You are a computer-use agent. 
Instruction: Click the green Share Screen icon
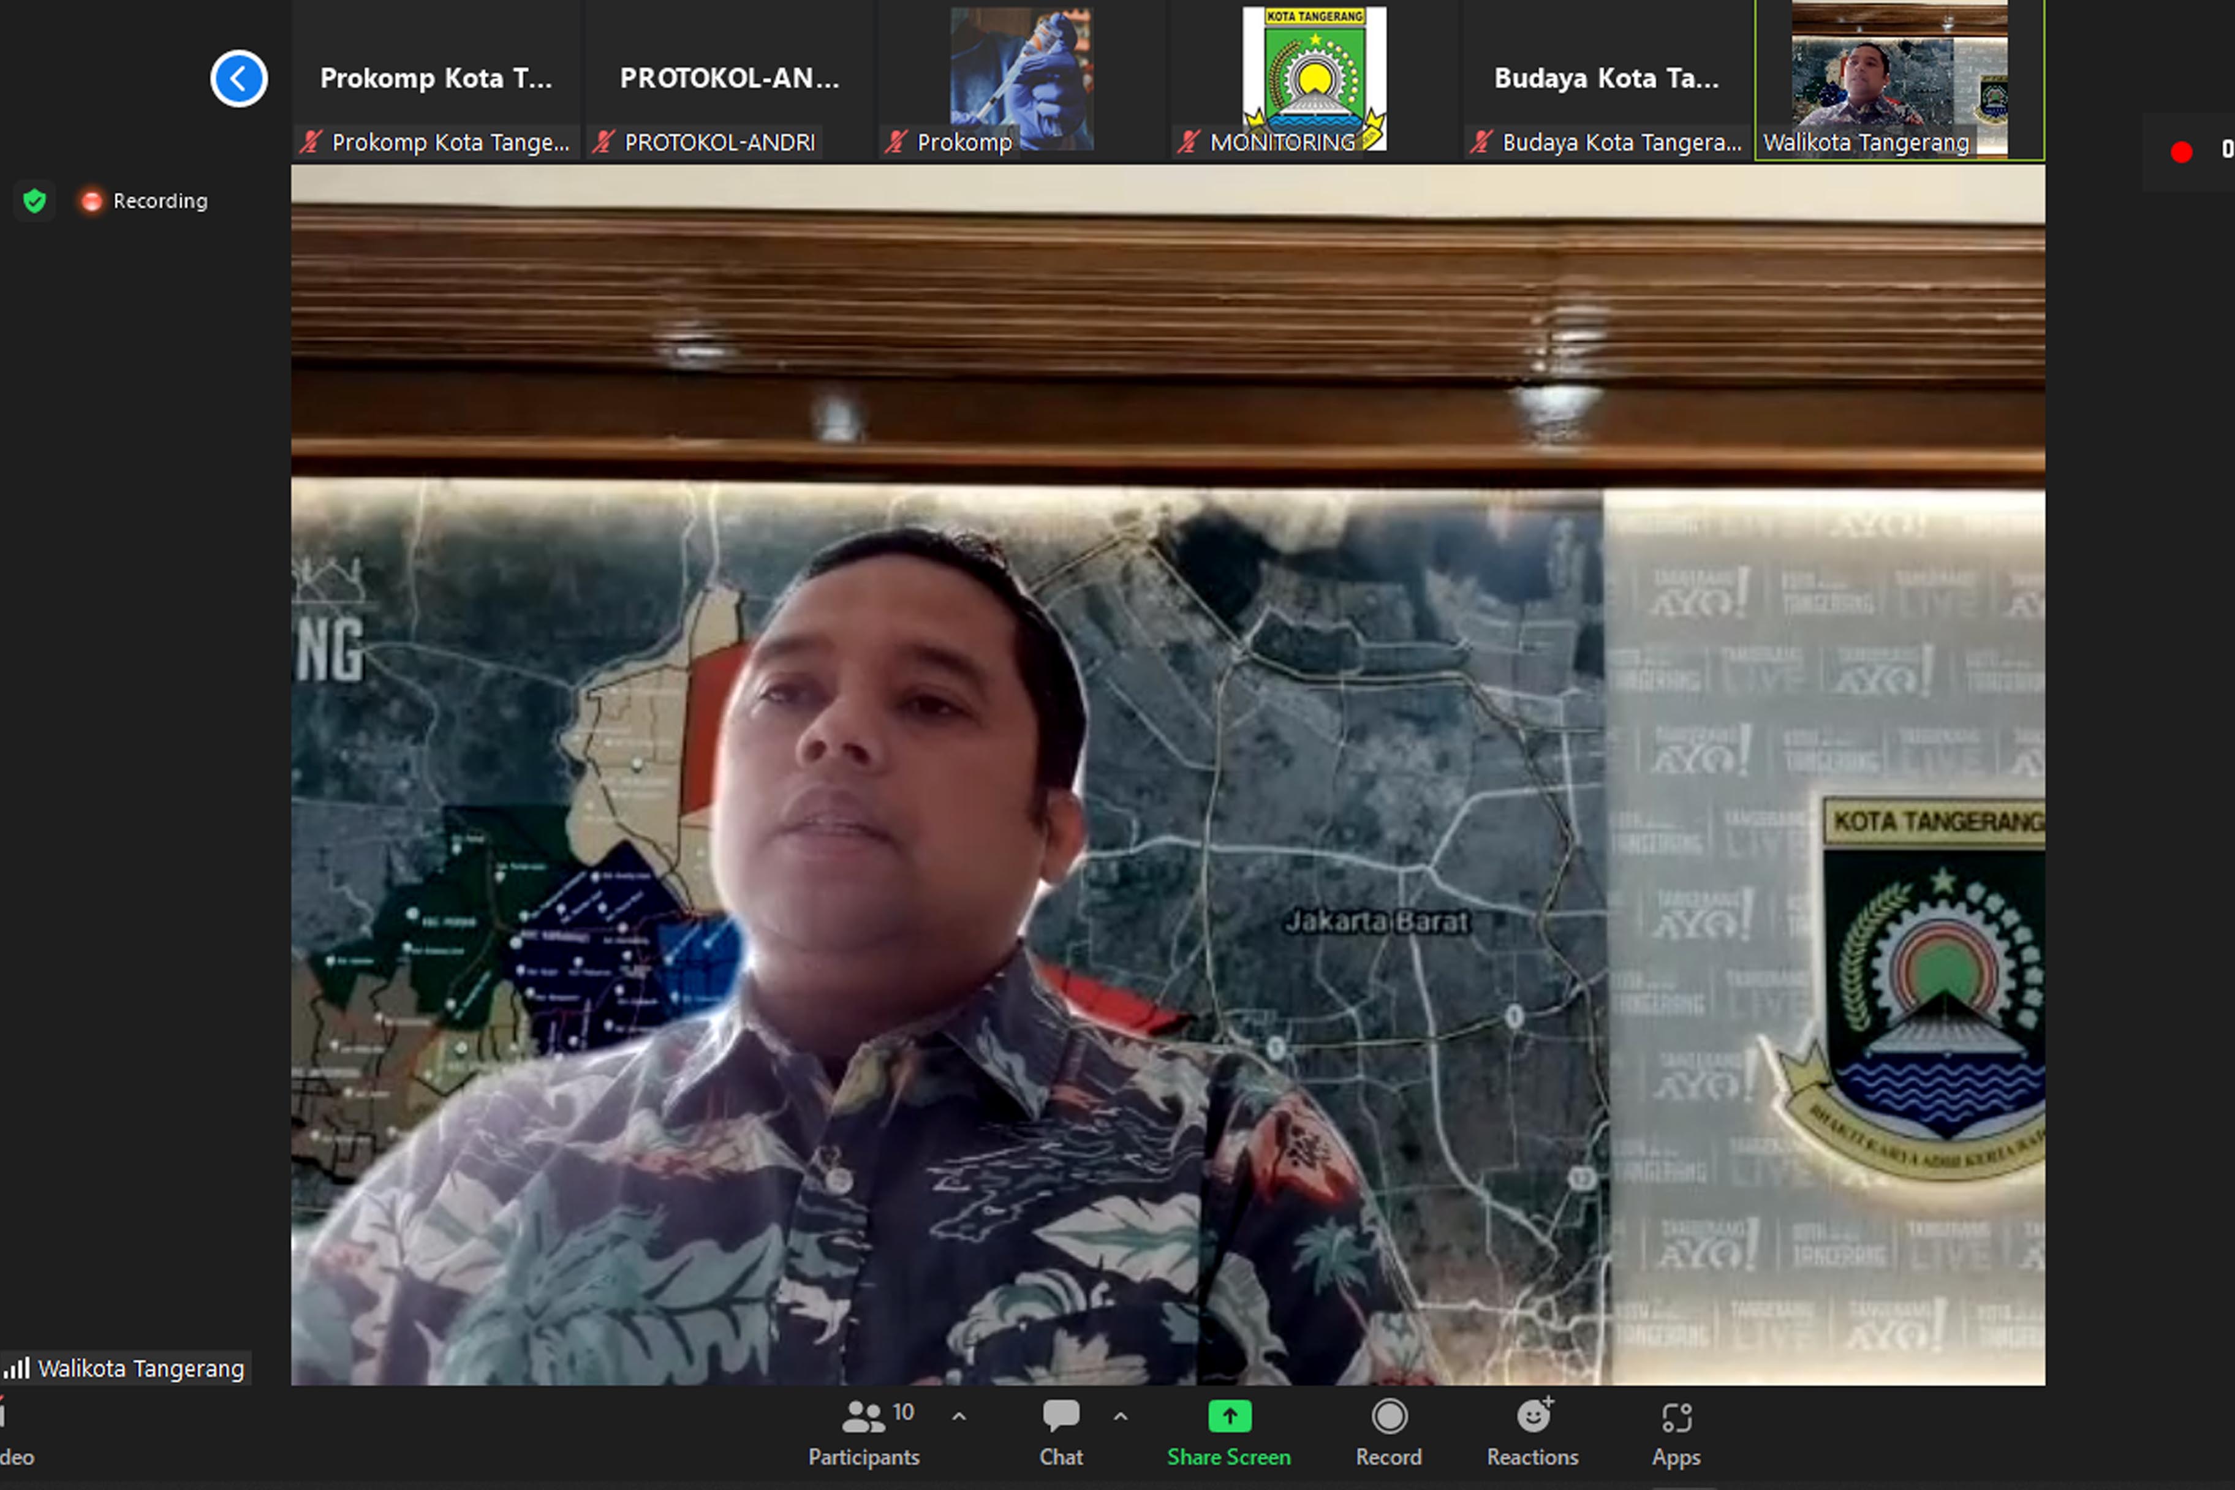(1228, 1416)
